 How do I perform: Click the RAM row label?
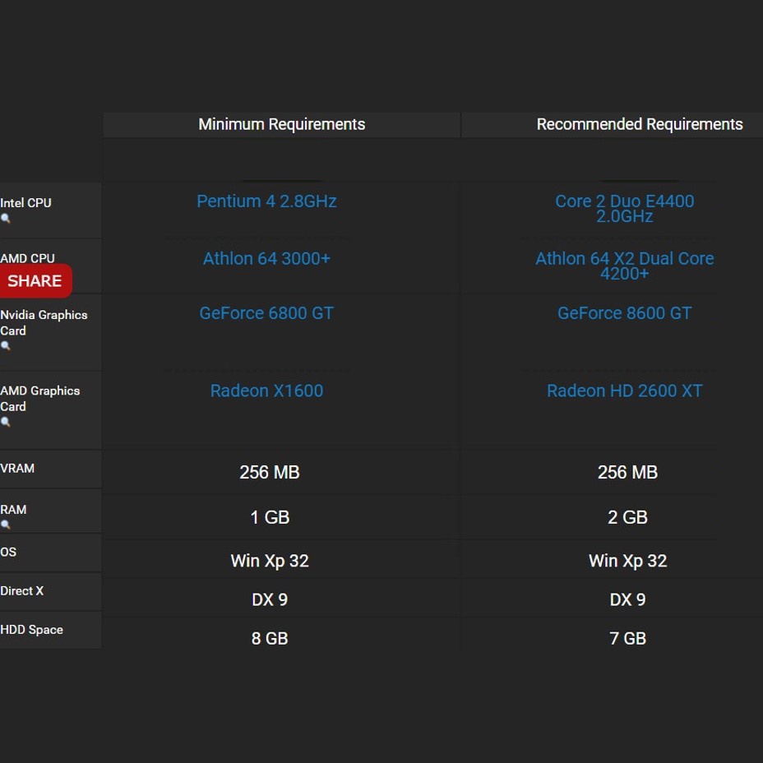coord(13,510)
